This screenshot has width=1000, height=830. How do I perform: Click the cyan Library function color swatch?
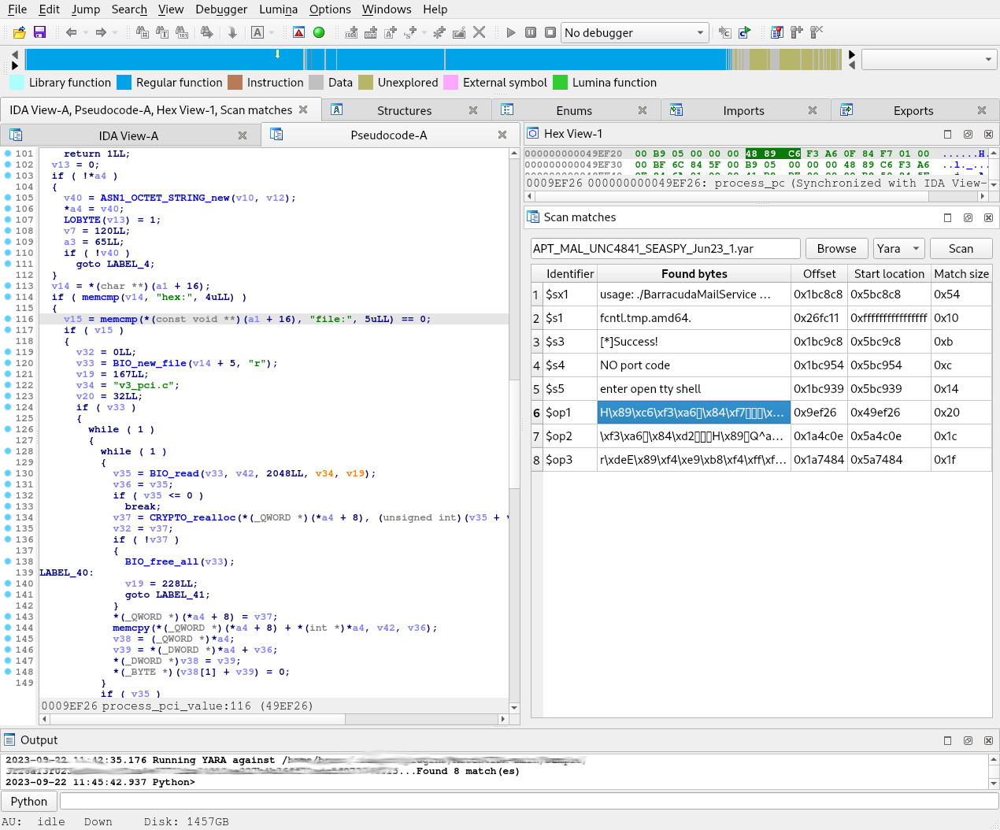click(x=17, y=83)
